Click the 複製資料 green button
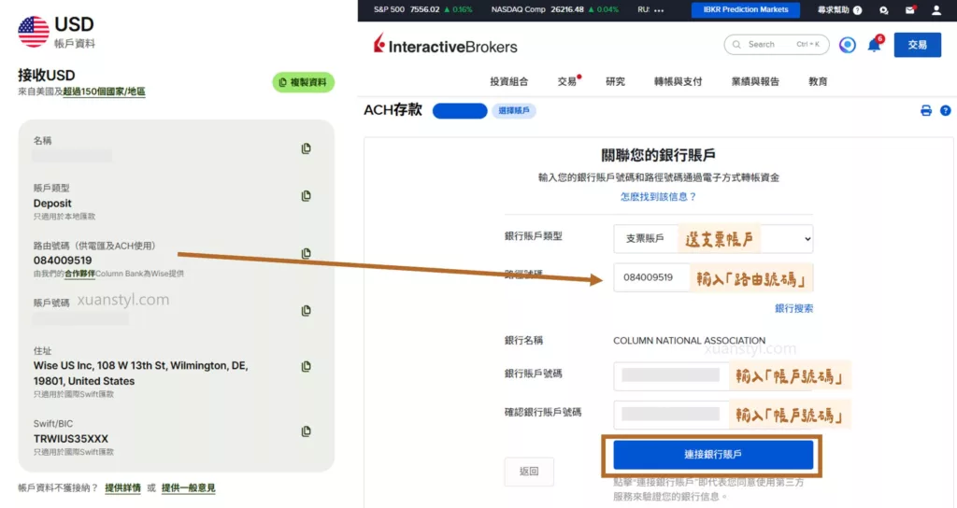Image resolution: width=957 pixels, height=508 pixels. [303, 82]
